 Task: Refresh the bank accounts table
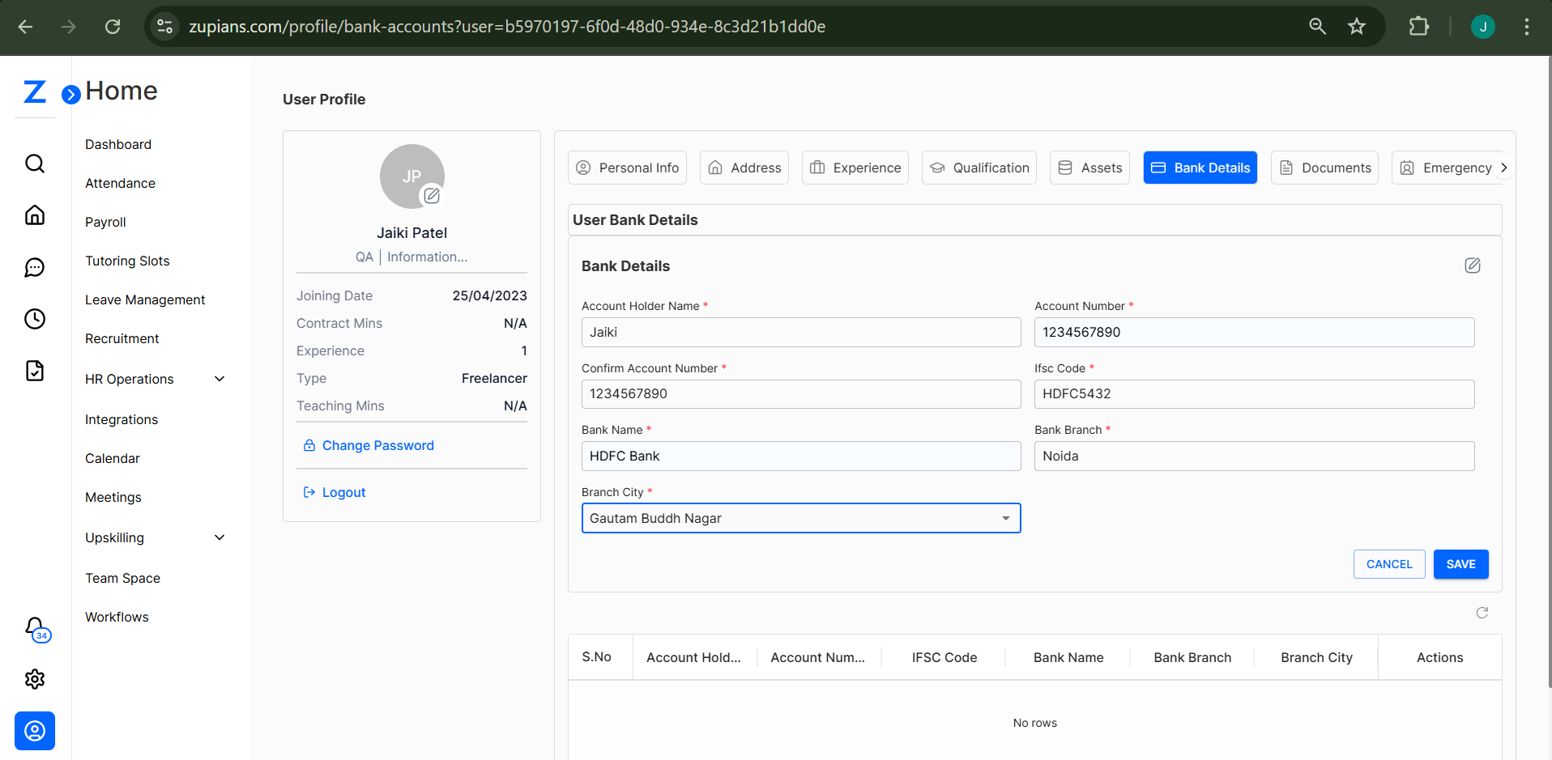tap(1482, 613)
